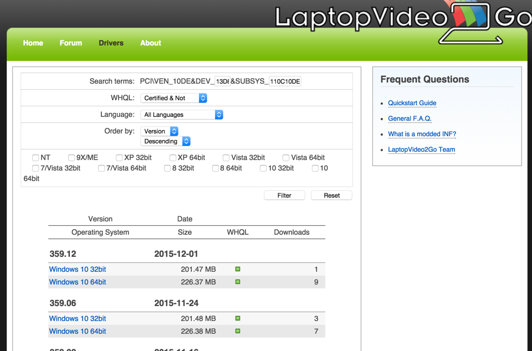This screenshot has width=532, height=351.
Task: Tick the Vista 32bit checkbox
Action: tap(226, 158)
